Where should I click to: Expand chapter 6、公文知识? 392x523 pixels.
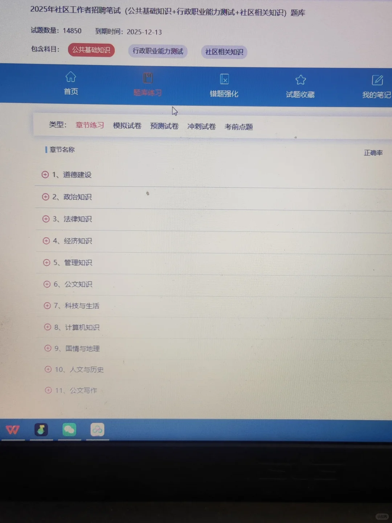(x=46, y=284)
